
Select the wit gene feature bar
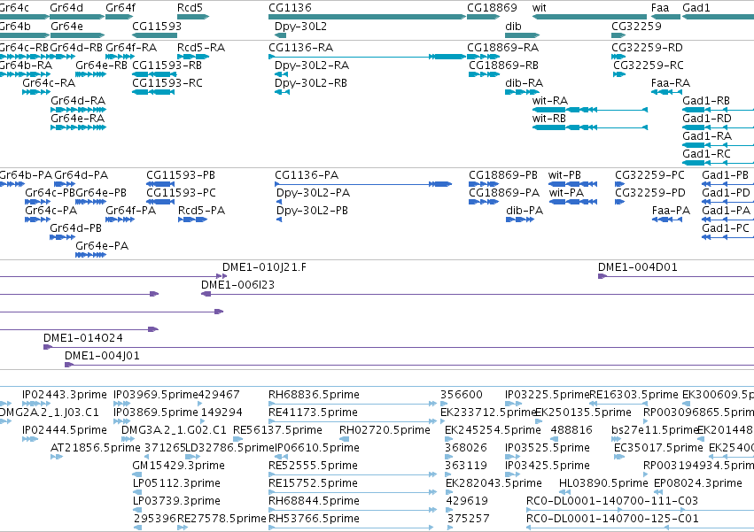(589, 17)
